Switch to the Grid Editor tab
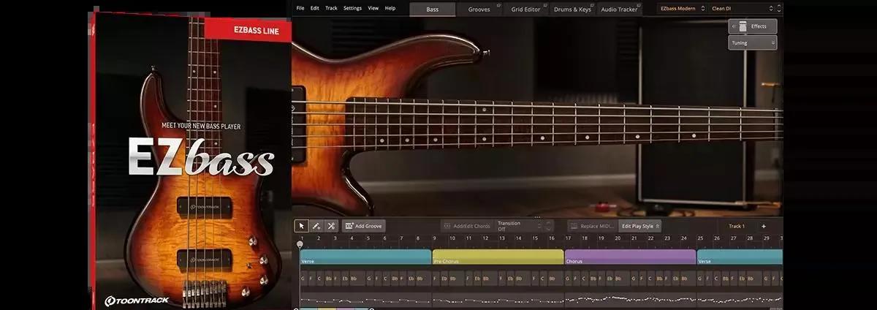The image size is (877, 310). [525, 9]
